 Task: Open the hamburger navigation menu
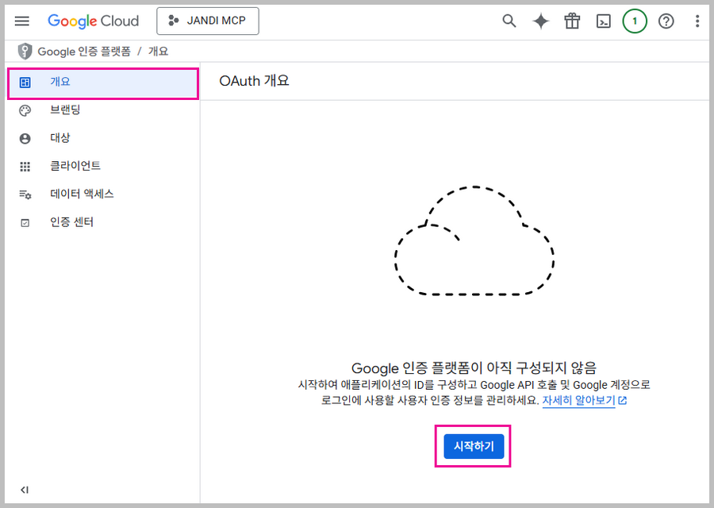(21, 21)
